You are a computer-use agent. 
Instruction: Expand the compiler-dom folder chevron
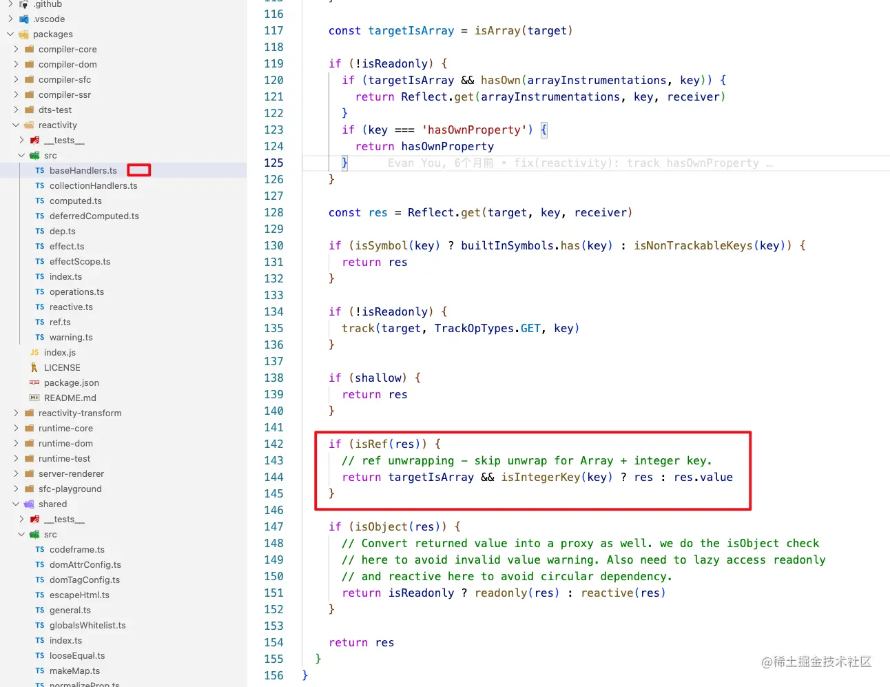click(17, 65)
